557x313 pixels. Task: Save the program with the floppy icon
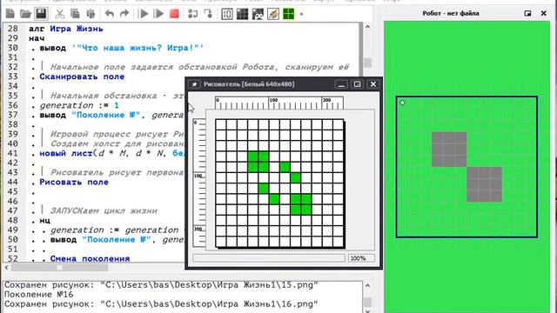[x=41, y=14]
